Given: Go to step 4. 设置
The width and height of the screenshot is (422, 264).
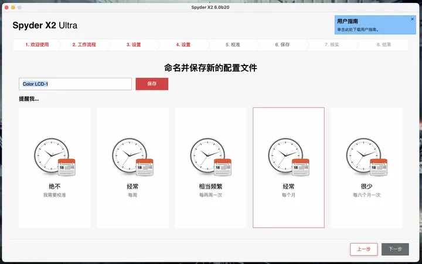Looking at the screenshot, I should pos(183,44).
